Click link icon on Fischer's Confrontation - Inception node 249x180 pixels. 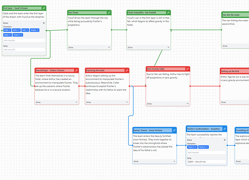click(224, 129)
